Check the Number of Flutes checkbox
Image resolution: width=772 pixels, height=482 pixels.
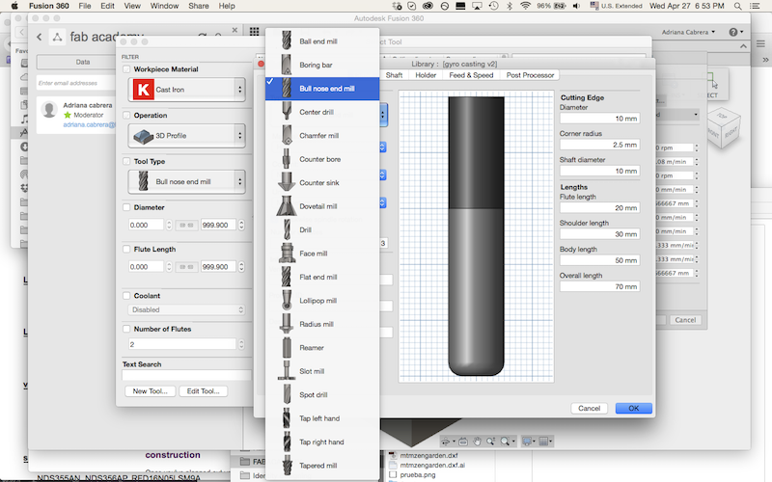(x=126, y=329)
